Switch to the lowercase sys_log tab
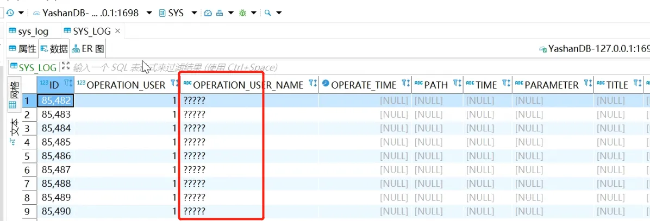650x221 pixels. tap(29, 31)
